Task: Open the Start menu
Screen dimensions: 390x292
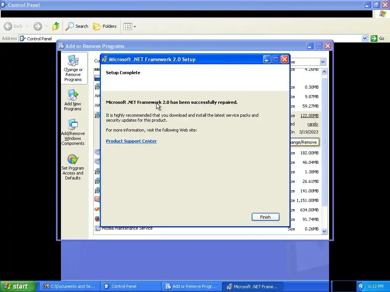Action: (18, 287)
